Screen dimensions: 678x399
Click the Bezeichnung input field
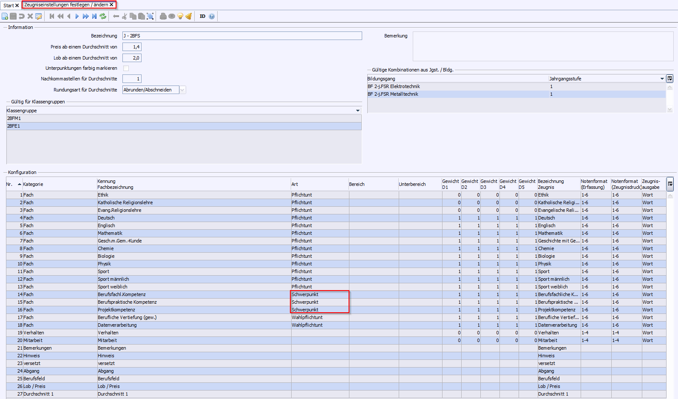pyautogui.click(x=242, y=36)
